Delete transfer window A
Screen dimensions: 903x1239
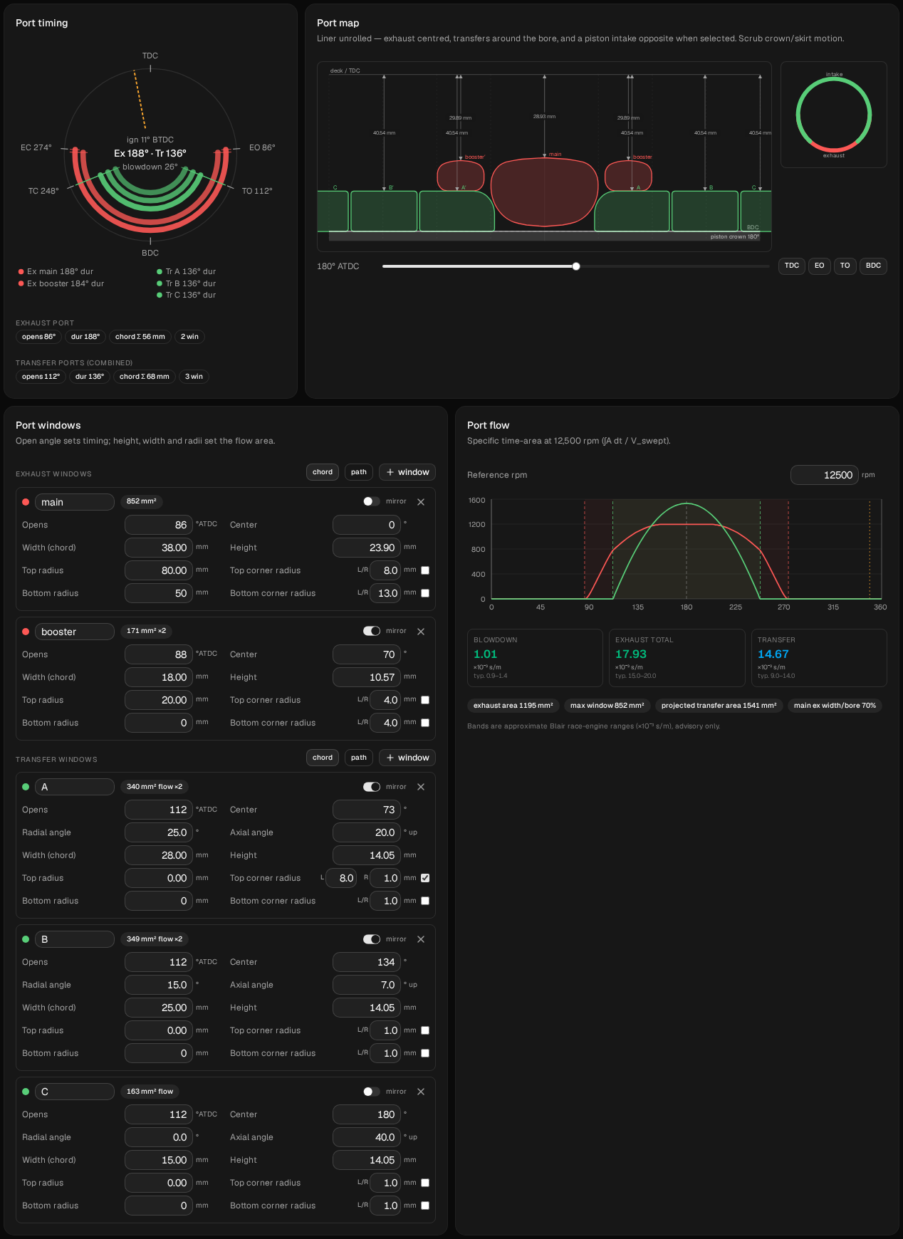click(x=421, y=787)
